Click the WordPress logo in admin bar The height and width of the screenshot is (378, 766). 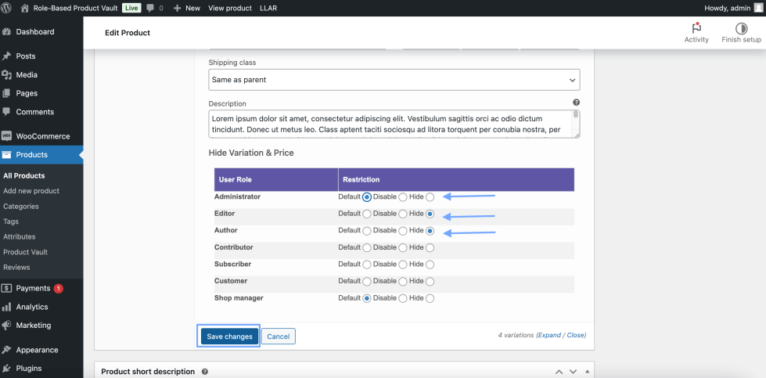tap(9, 8)
